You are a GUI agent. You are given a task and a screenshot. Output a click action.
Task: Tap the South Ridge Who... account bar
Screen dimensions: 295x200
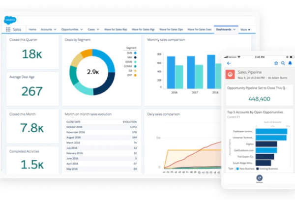[263, 163]
